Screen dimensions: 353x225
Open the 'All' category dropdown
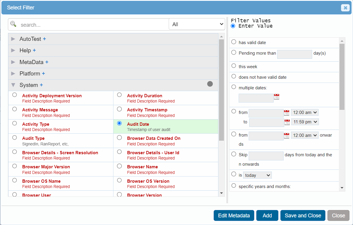pos(197,24)
